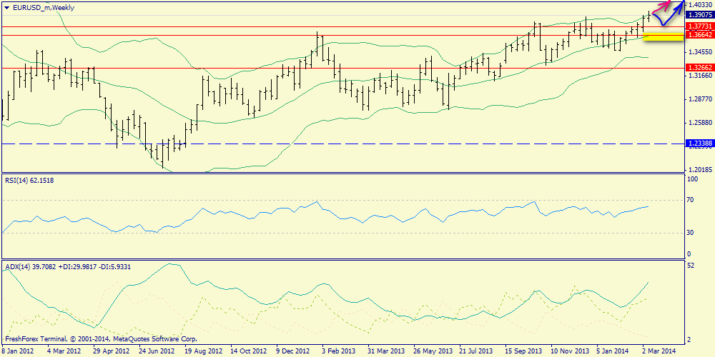This screenshot has height=357, width=715.
Task: Click the red price tag 1.37731
Action: point(699,27)
